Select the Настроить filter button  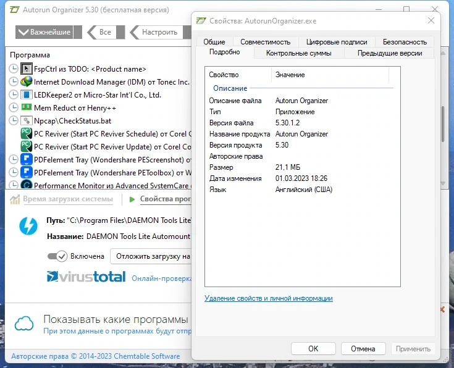158,32
